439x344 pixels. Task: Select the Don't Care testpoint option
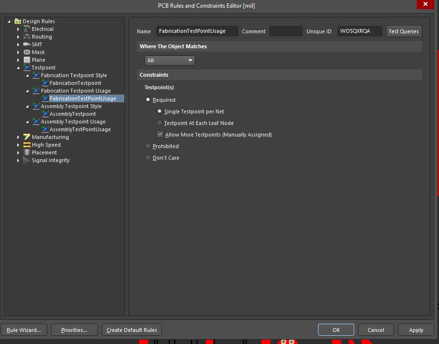click(148, 158)
